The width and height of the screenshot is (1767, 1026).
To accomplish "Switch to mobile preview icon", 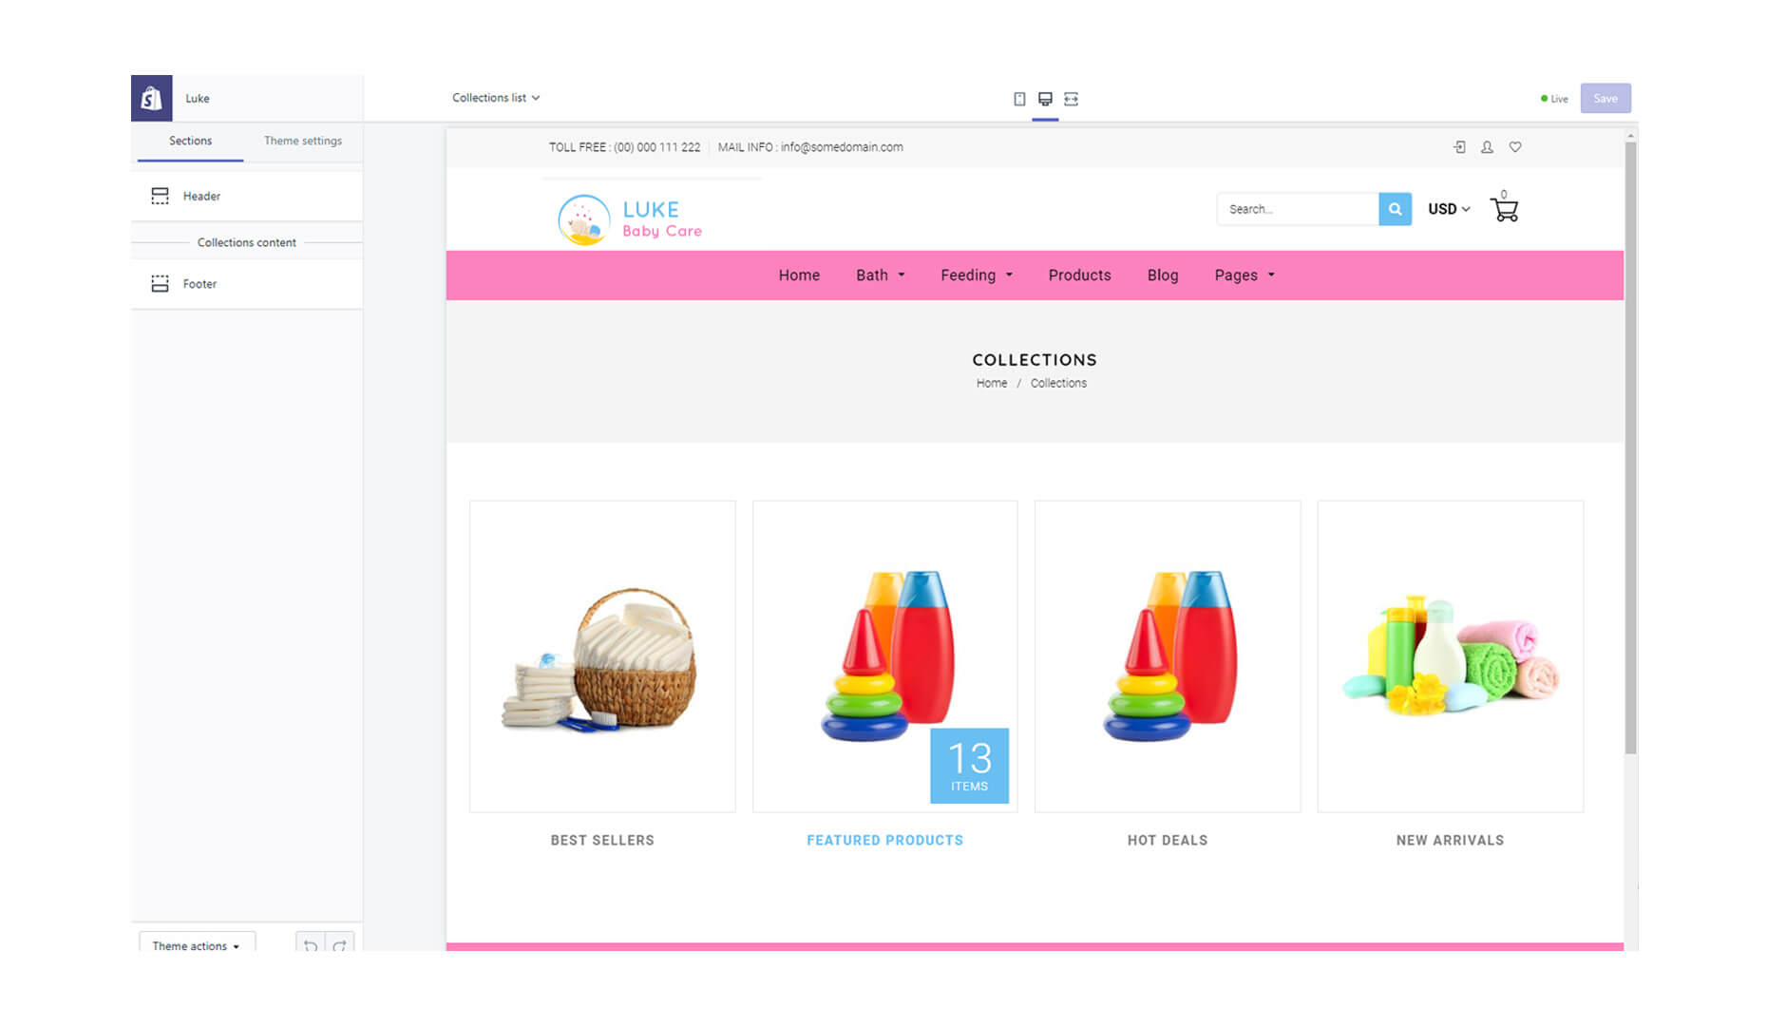I will pyautogui.click(x=1019, y=99).
